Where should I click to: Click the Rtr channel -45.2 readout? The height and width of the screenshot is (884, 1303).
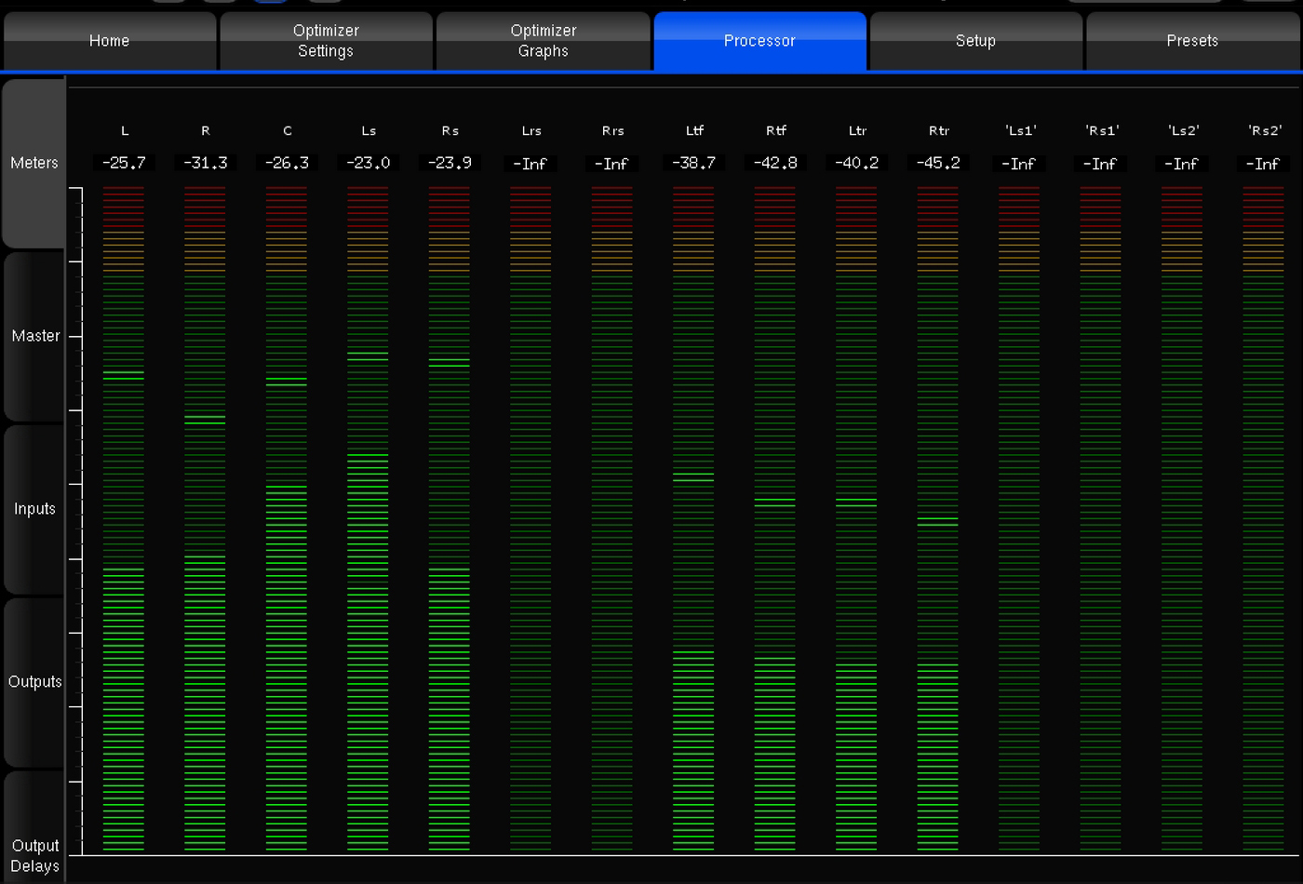[938, 163]
